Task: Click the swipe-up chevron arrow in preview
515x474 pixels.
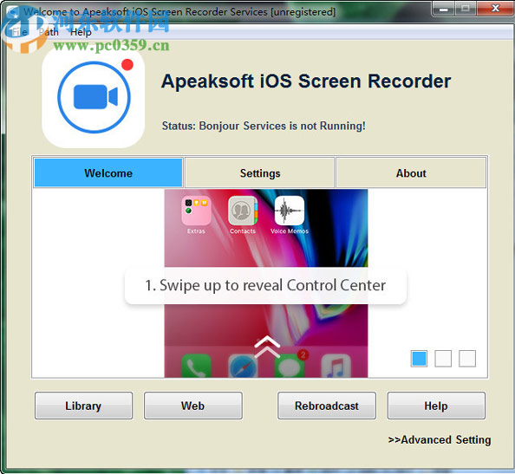Action: coord(267,347)
